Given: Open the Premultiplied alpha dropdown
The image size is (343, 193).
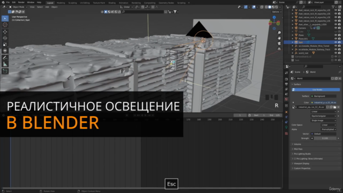Looking at the screenshot, I should tap(329, 129).
